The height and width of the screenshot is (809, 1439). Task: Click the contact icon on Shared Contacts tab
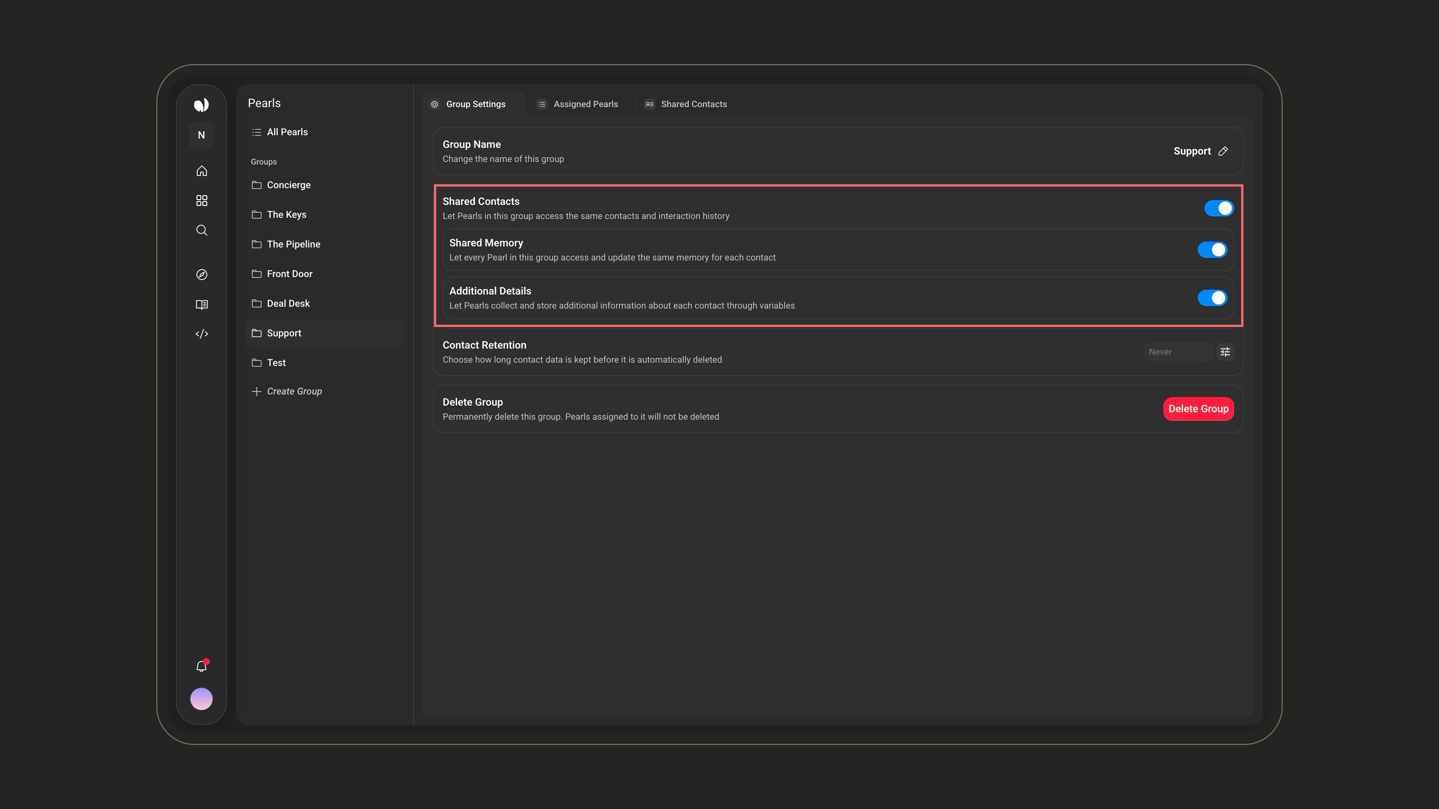[x=649, y=104]
